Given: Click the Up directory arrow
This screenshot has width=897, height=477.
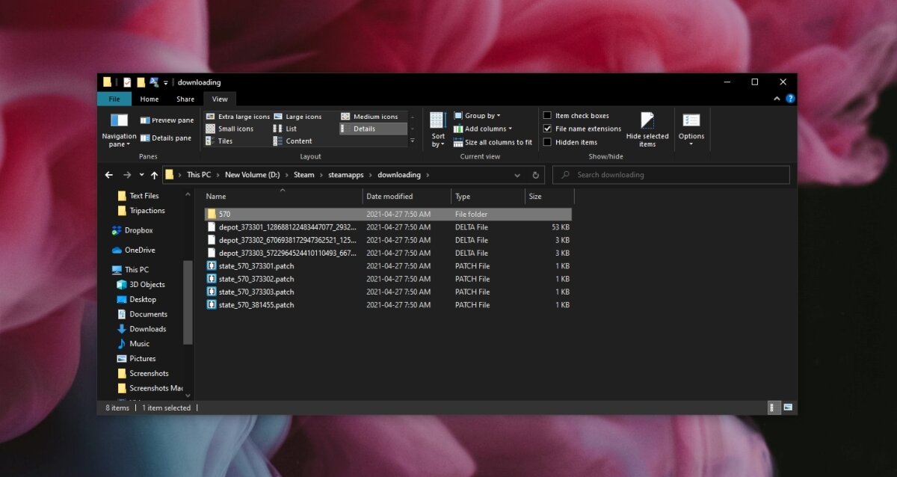Looking at the screenshot, I should pos(154,175).
